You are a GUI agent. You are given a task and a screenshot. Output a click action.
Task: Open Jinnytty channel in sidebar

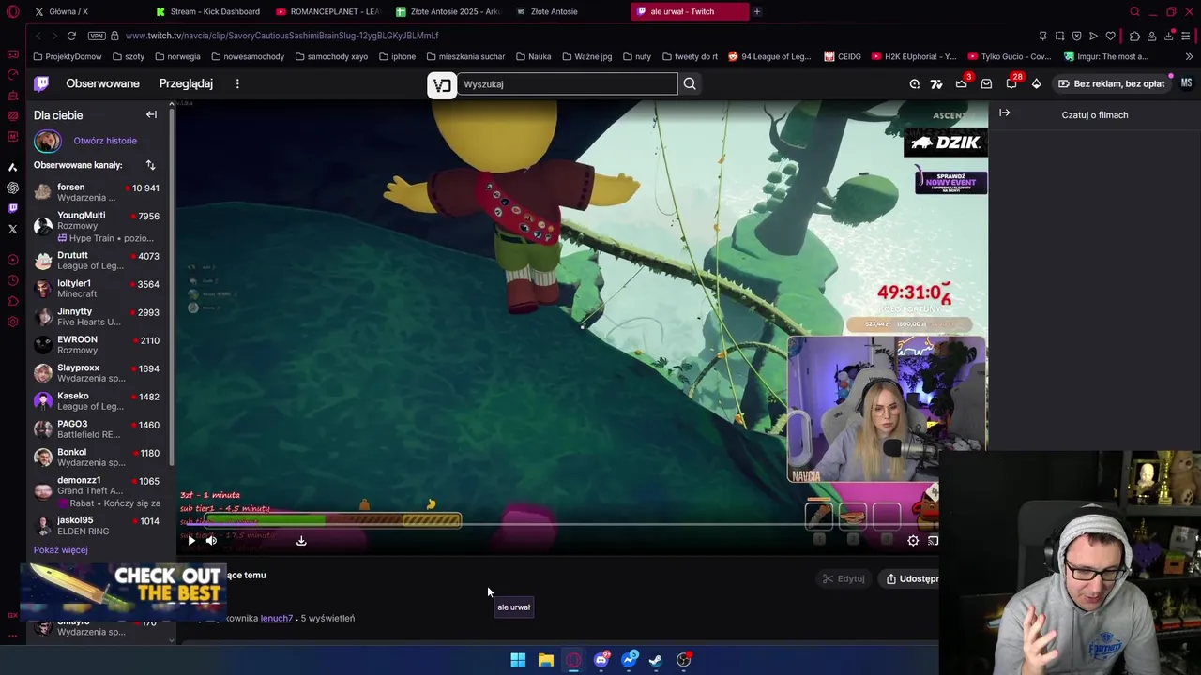(x=98, y=316)
